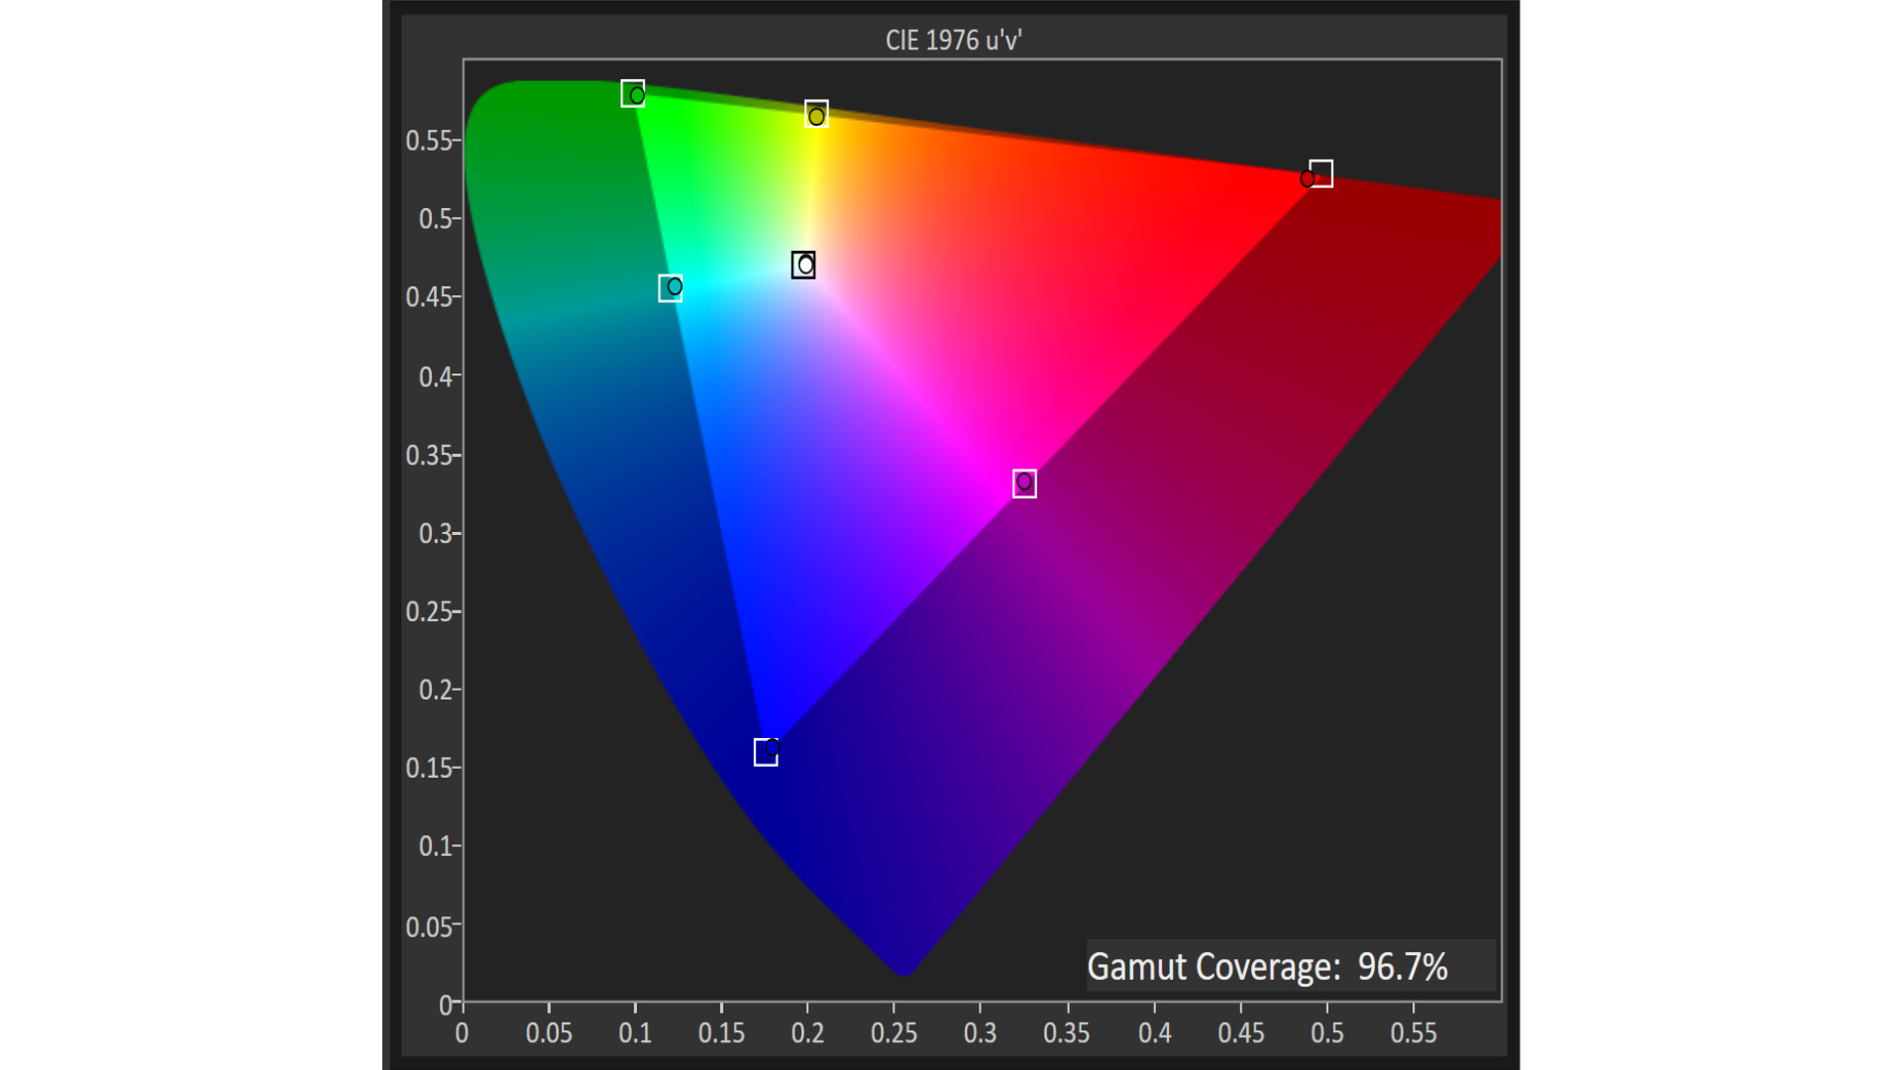Image resolution: width=1902 pixels, height=1070 pixels.
Task: Click the 0.5 label on horizontal axis
Action: pyautogui.click(x=1326, y=1033)
